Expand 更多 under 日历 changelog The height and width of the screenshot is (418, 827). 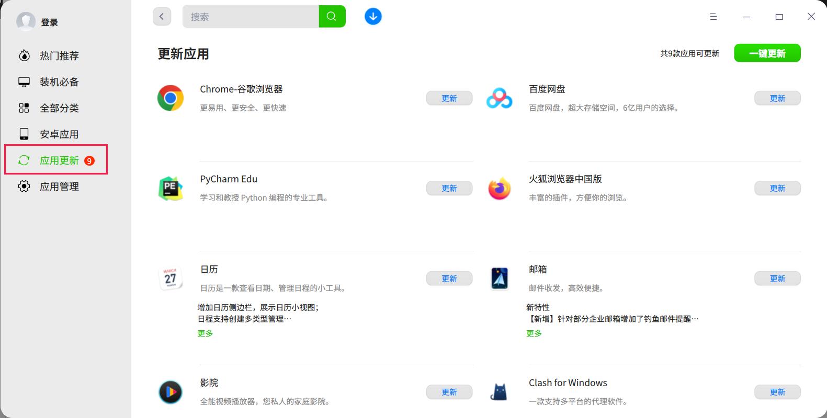tap(205, 333)
